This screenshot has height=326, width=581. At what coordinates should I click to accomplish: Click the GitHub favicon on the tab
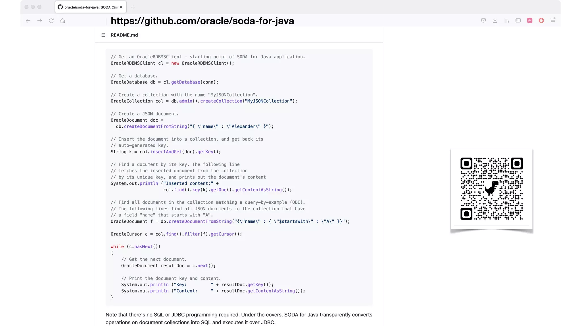pyautogui.click(x=60, y=7)
